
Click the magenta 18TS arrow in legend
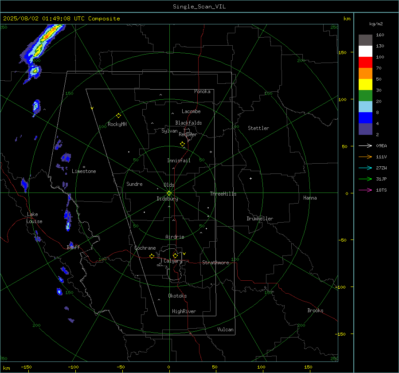pos(365,190)
